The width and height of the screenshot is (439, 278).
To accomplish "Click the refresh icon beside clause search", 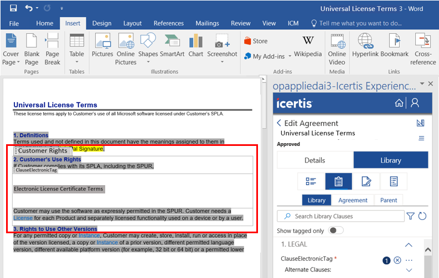I will [x=423, y=216].
